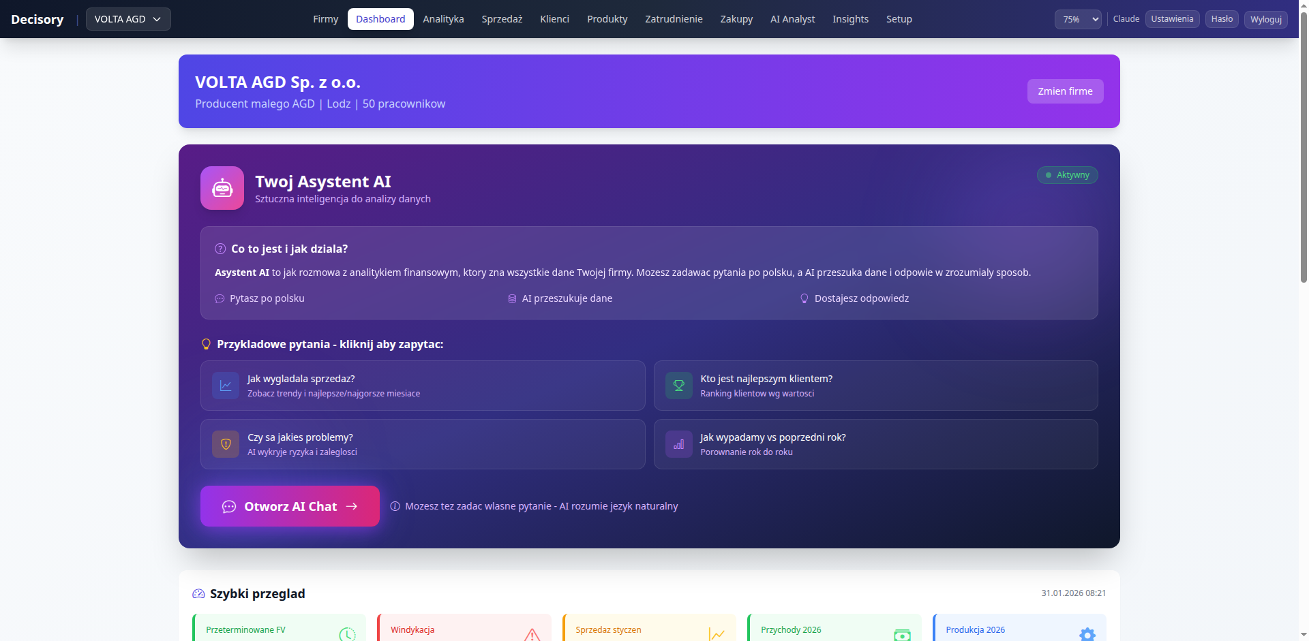Switch to the Analityka tab
The width and height of the screenshot is (1309, 641).
[443, 19]
